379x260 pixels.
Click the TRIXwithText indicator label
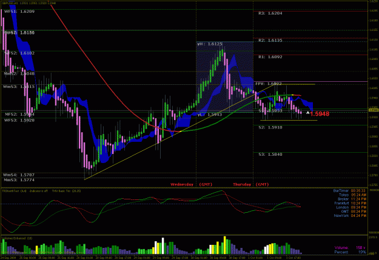pyautogui.click(x=14, y=191)
